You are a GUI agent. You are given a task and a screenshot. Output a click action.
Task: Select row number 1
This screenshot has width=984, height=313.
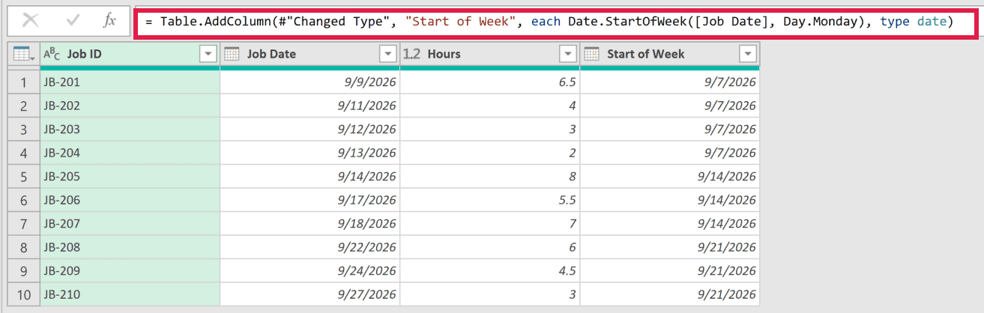(23, 82)
